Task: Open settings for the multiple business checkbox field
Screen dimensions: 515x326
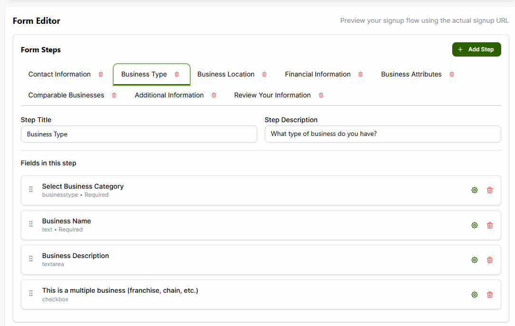Action: click(x=474, y=294)
